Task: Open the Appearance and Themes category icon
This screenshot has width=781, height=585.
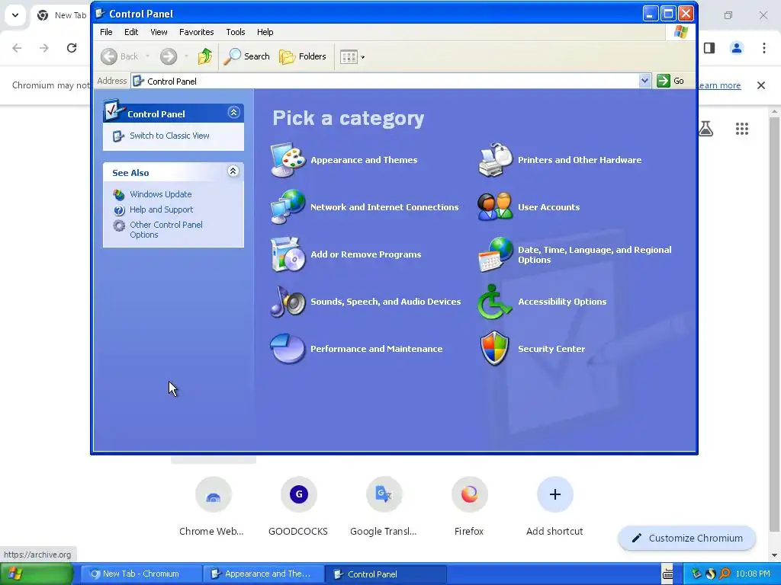Action: coord(288,160)
